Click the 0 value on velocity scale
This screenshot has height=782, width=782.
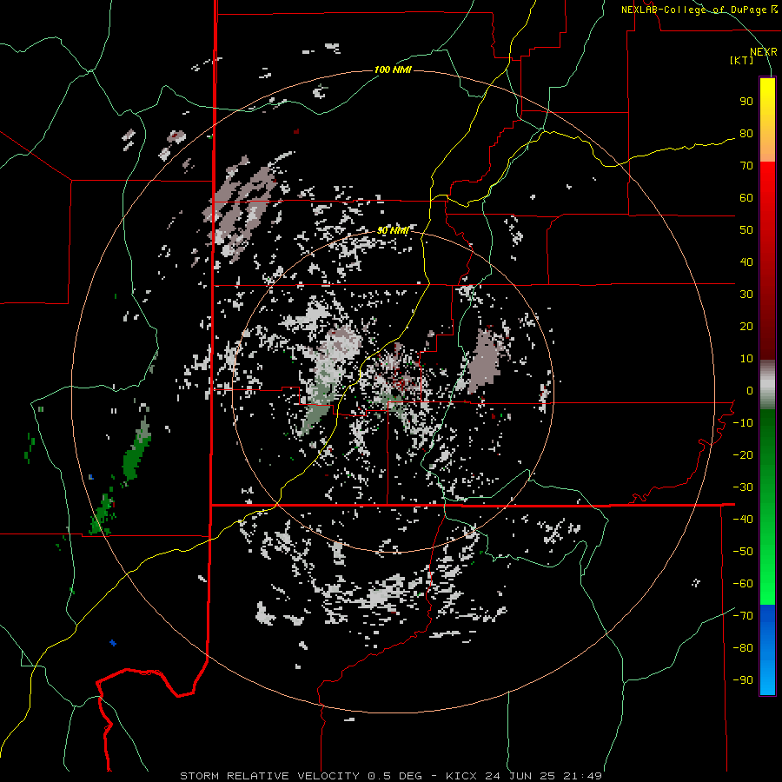750,390
